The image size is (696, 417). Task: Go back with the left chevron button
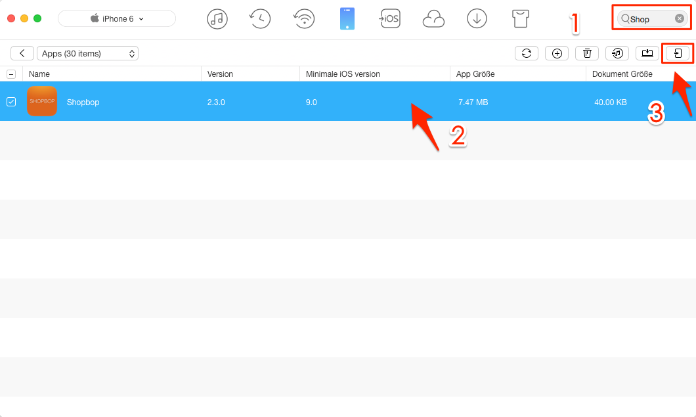tap(22, 53)
